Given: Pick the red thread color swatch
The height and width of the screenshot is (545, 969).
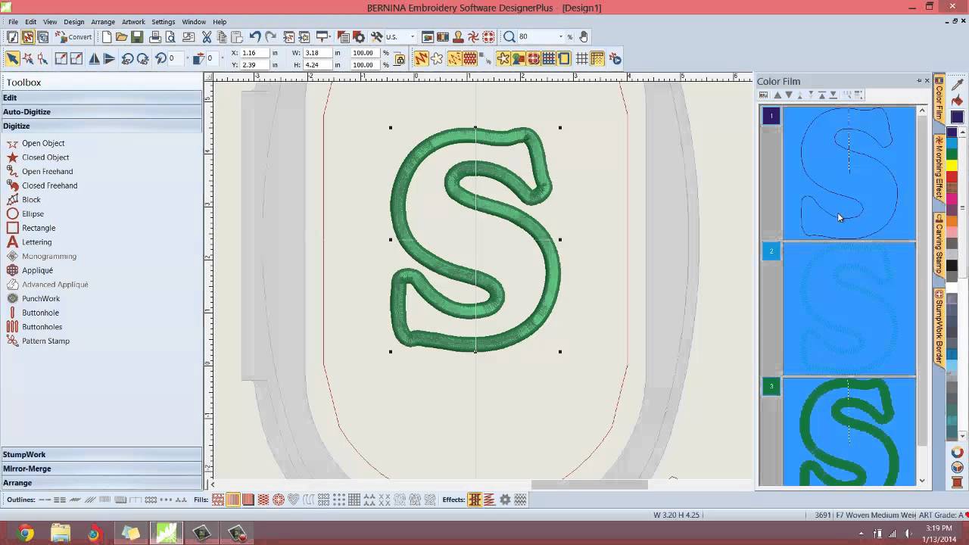Looking at the screenshot, I should click(952, 176).
